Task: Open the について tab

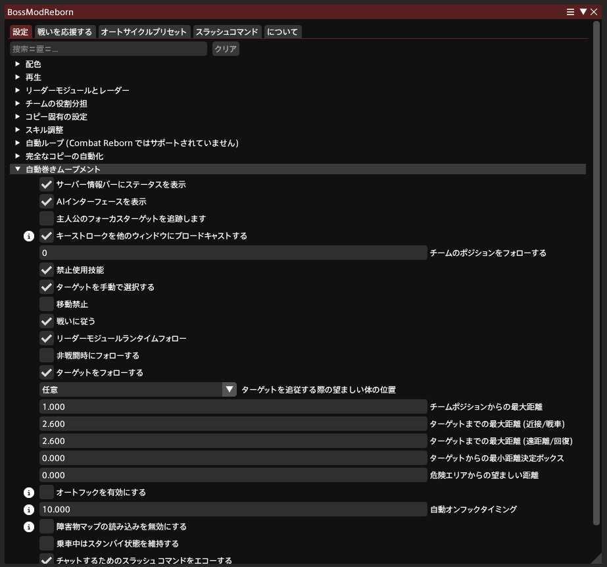Action: (283, 32)
